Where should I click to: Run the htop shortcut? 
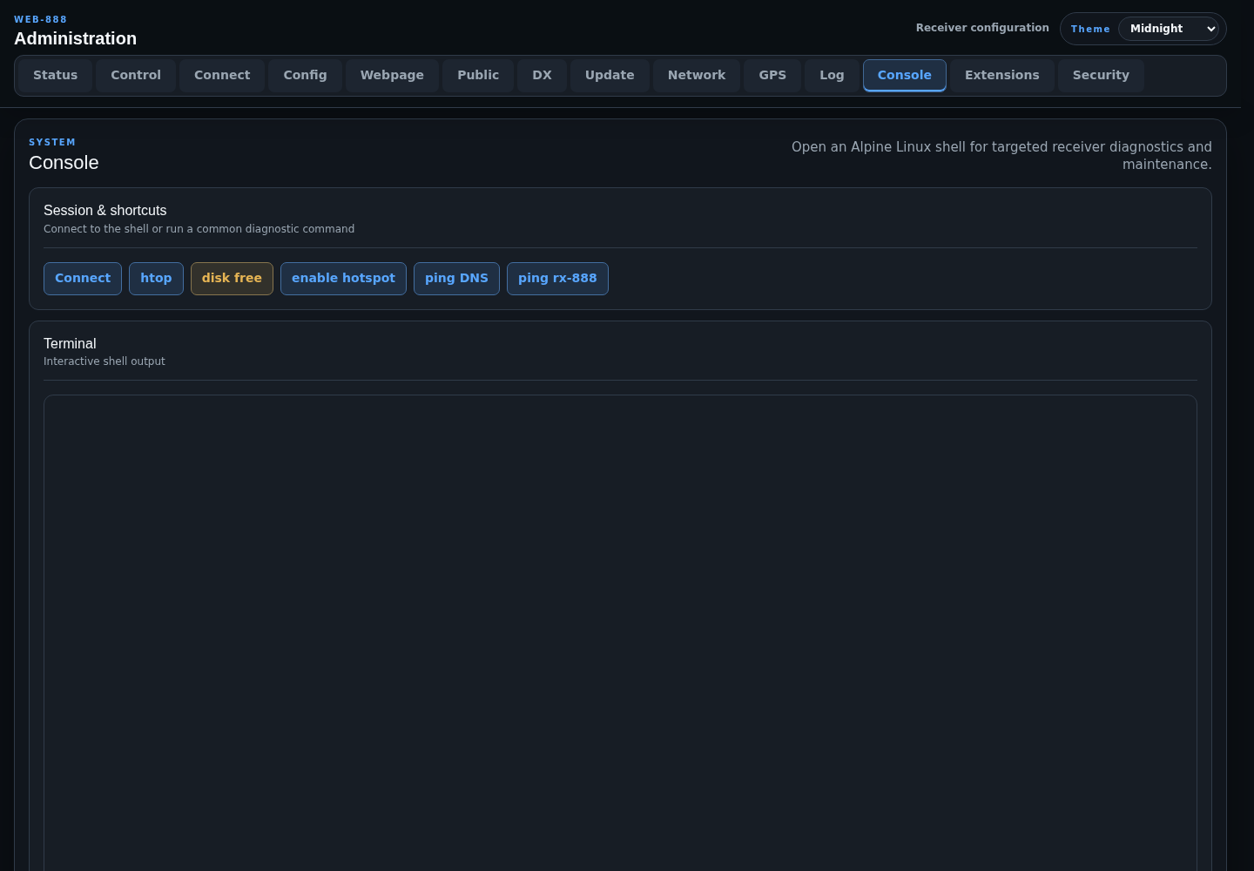pos(156,279)
